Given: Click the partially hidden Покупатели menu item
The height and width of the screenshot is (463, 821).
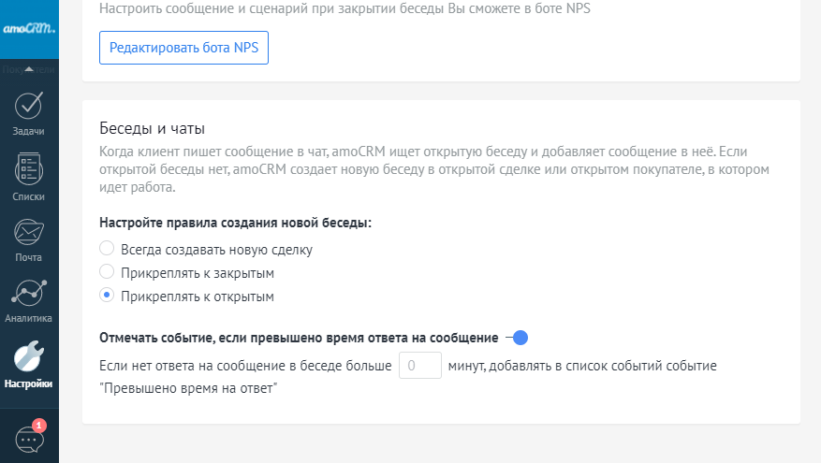Looking at the screenshot, I should (x=29, y=69).
